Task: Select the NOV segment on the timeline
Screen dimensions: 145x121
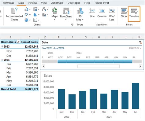Action: click(62, 61)
